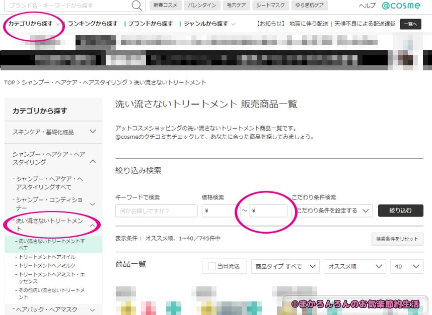Select the 新春コスメ tag

point(165,5)
